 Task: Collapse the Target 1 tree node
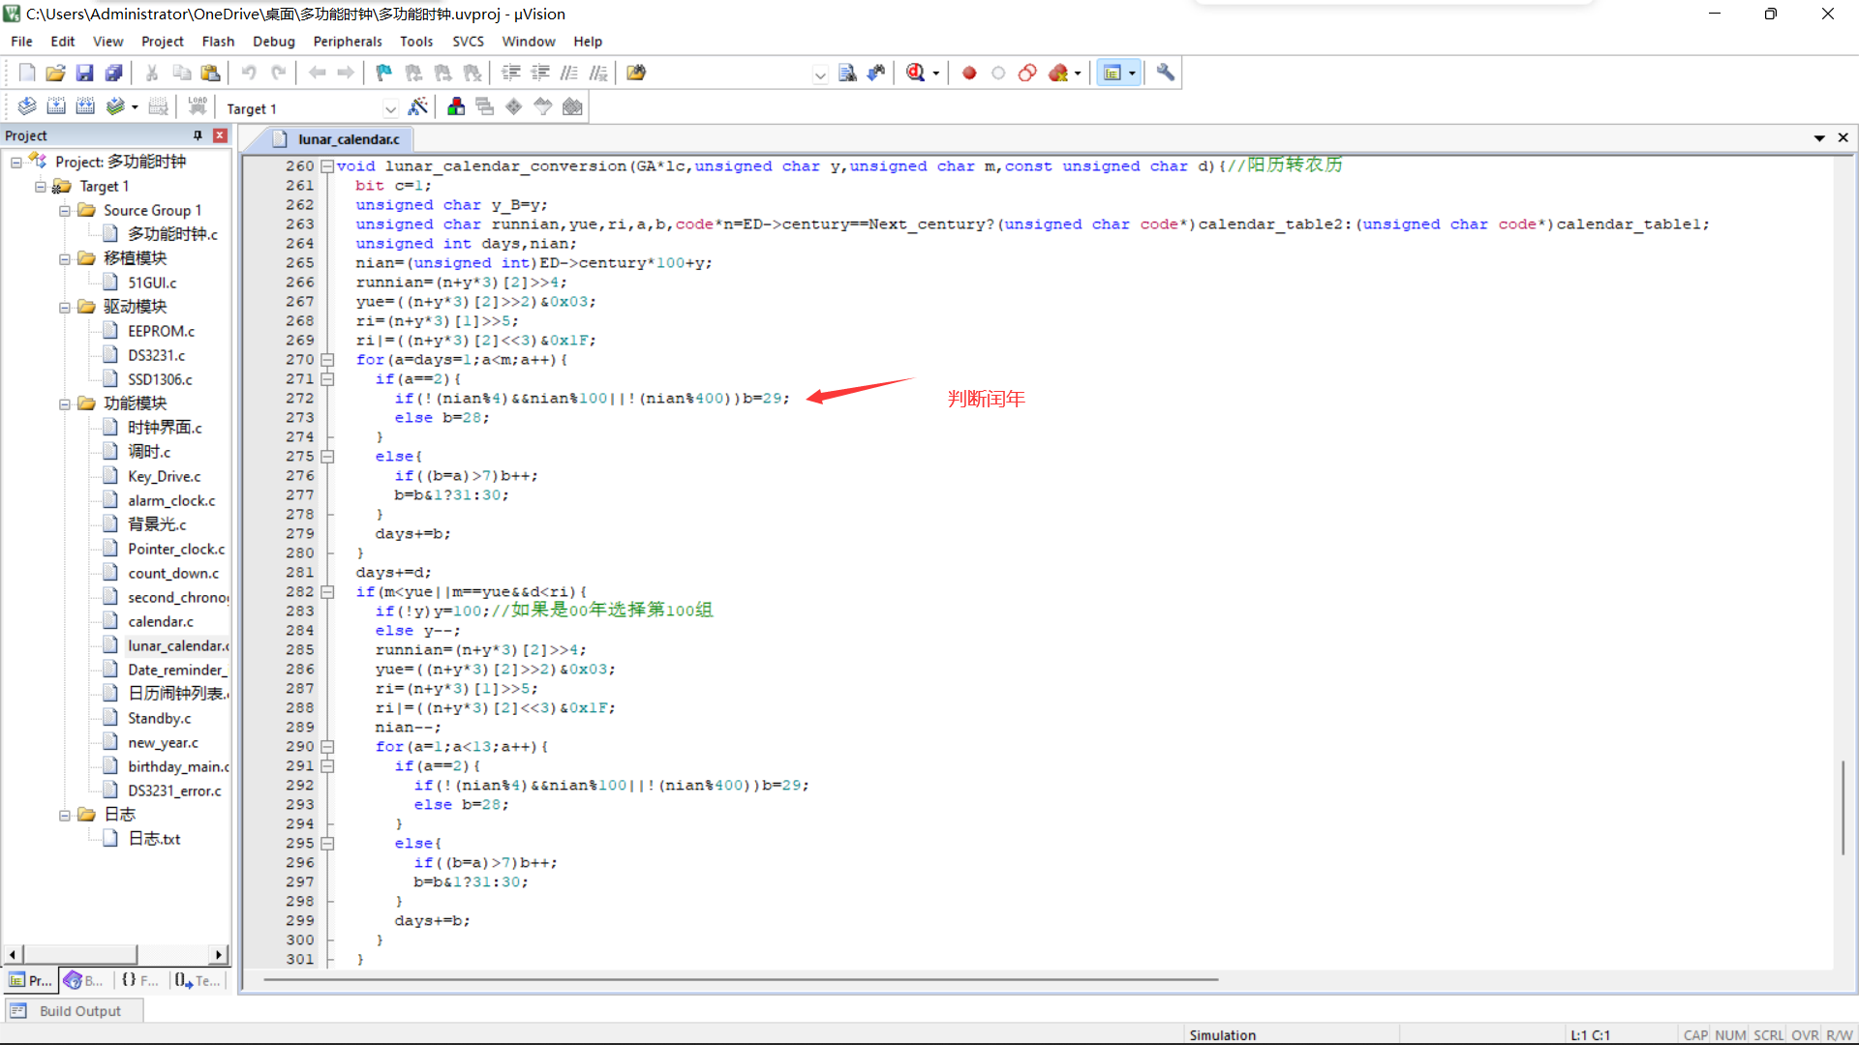coord(41,186)
